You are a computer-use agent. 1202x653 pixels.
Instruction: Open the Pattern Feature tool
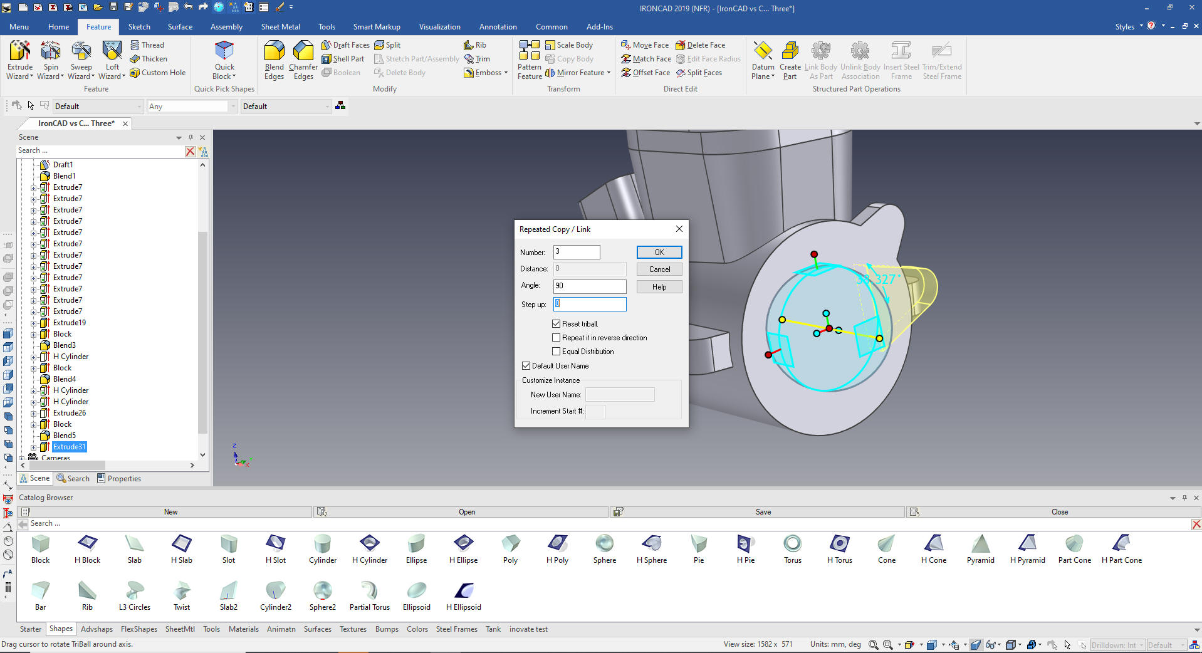tap(529, 51)
